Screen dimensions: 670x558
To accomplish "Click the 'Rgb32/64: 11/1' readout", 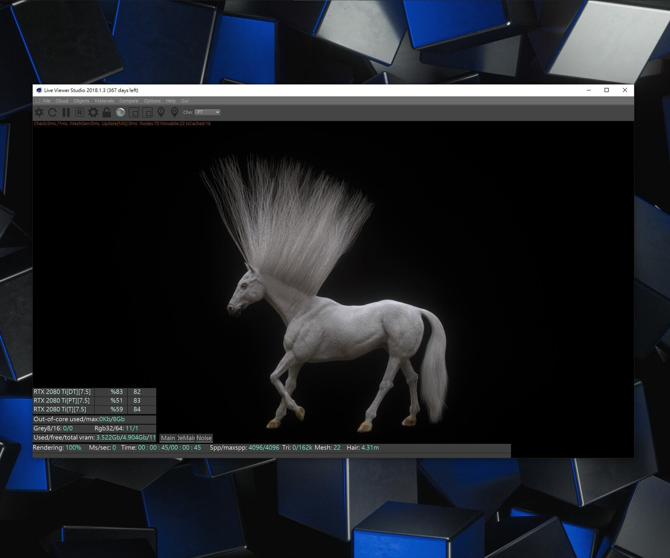I will point(116,428).
